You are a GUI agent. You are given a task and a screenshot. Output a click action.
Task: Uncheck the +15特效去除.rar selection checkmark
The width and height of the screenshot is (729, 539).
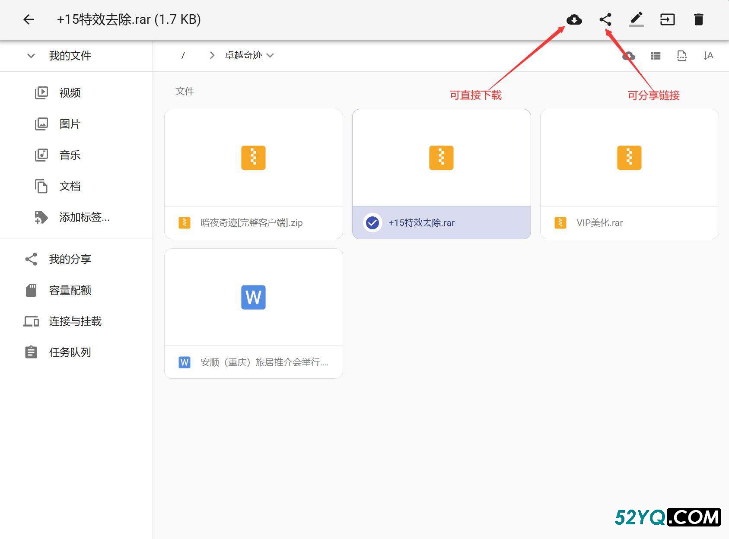(372, 223)
